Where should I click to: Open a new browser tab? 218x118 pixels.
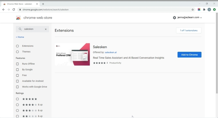(43, 4)
